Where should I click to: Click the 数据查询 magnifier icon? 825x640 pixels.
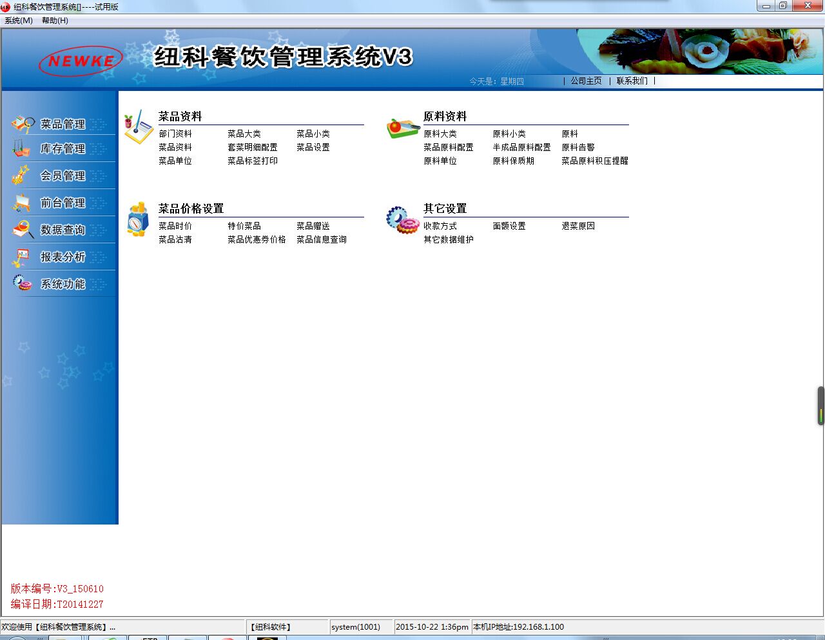click(23, 230)
